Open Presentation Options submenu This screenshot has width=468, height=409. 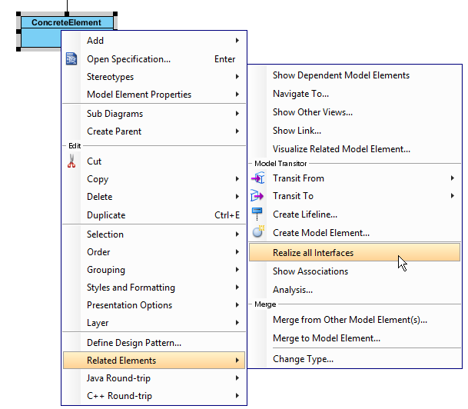coord(154,304)
